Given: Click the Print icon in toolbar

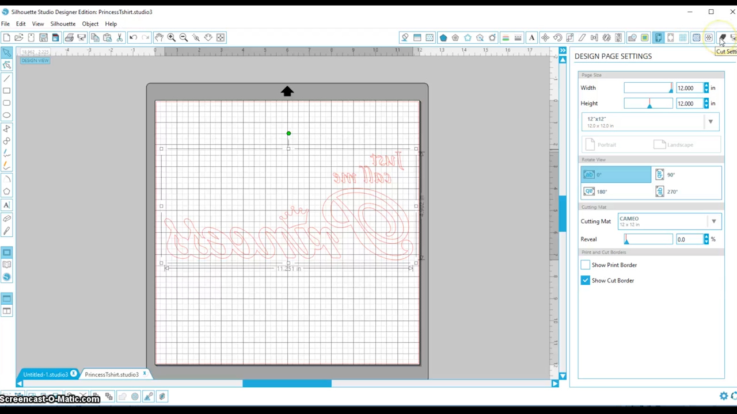Looking at the screenshot, I should (69, 37).
